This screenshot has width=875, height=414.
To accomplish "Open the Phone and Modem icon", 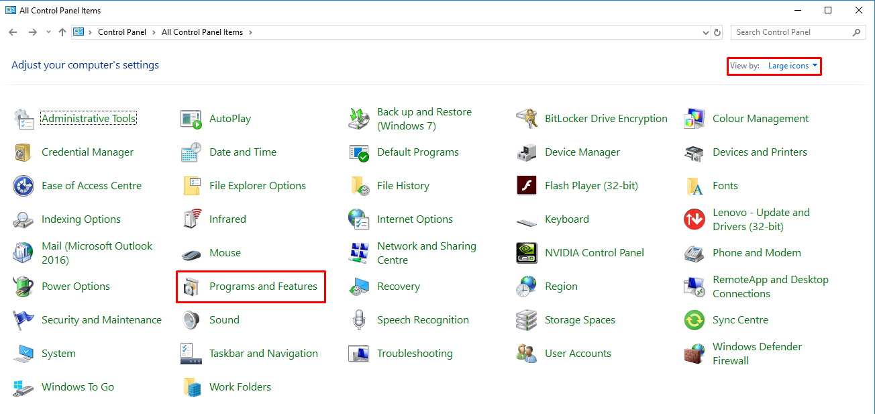I will 694,253.
